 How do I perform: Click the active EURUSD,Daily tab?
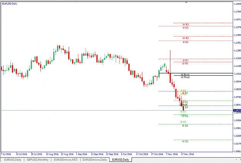(120, 160)
